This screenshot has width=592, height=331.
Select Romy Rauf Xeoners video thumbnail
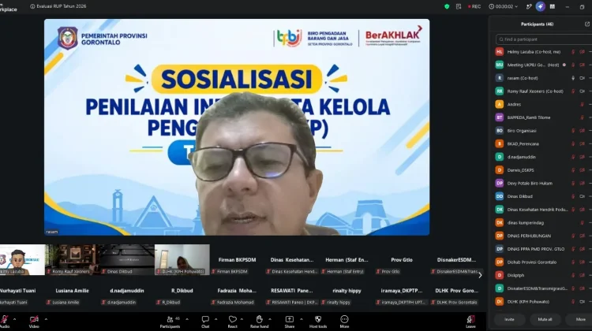coord(70,260)
